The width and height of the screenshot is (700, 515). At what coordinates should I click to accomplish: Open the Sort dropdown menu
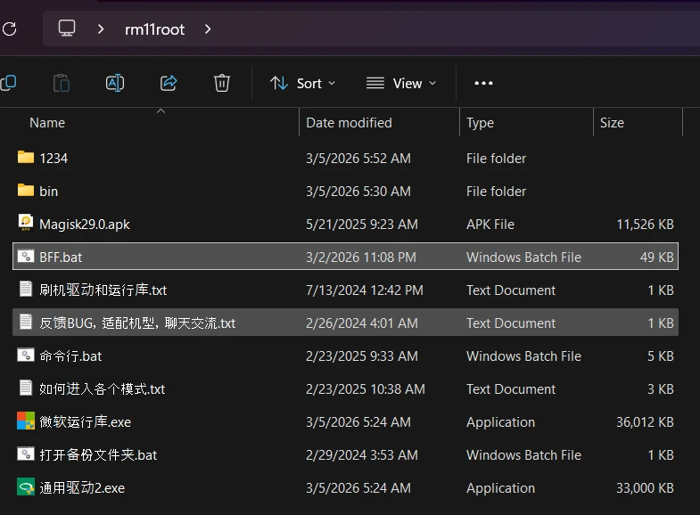(302, 83)
